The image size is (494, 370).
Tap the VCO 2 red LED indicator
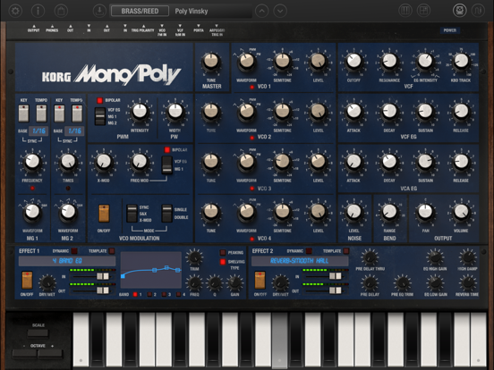[x=252, y=138]
